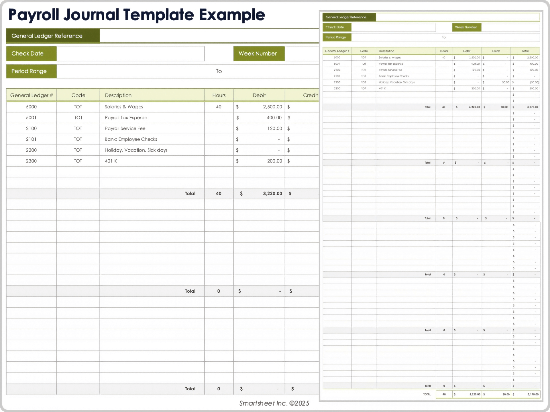Click the Week Number label
The image size is (550, 412).
point(258,54)
